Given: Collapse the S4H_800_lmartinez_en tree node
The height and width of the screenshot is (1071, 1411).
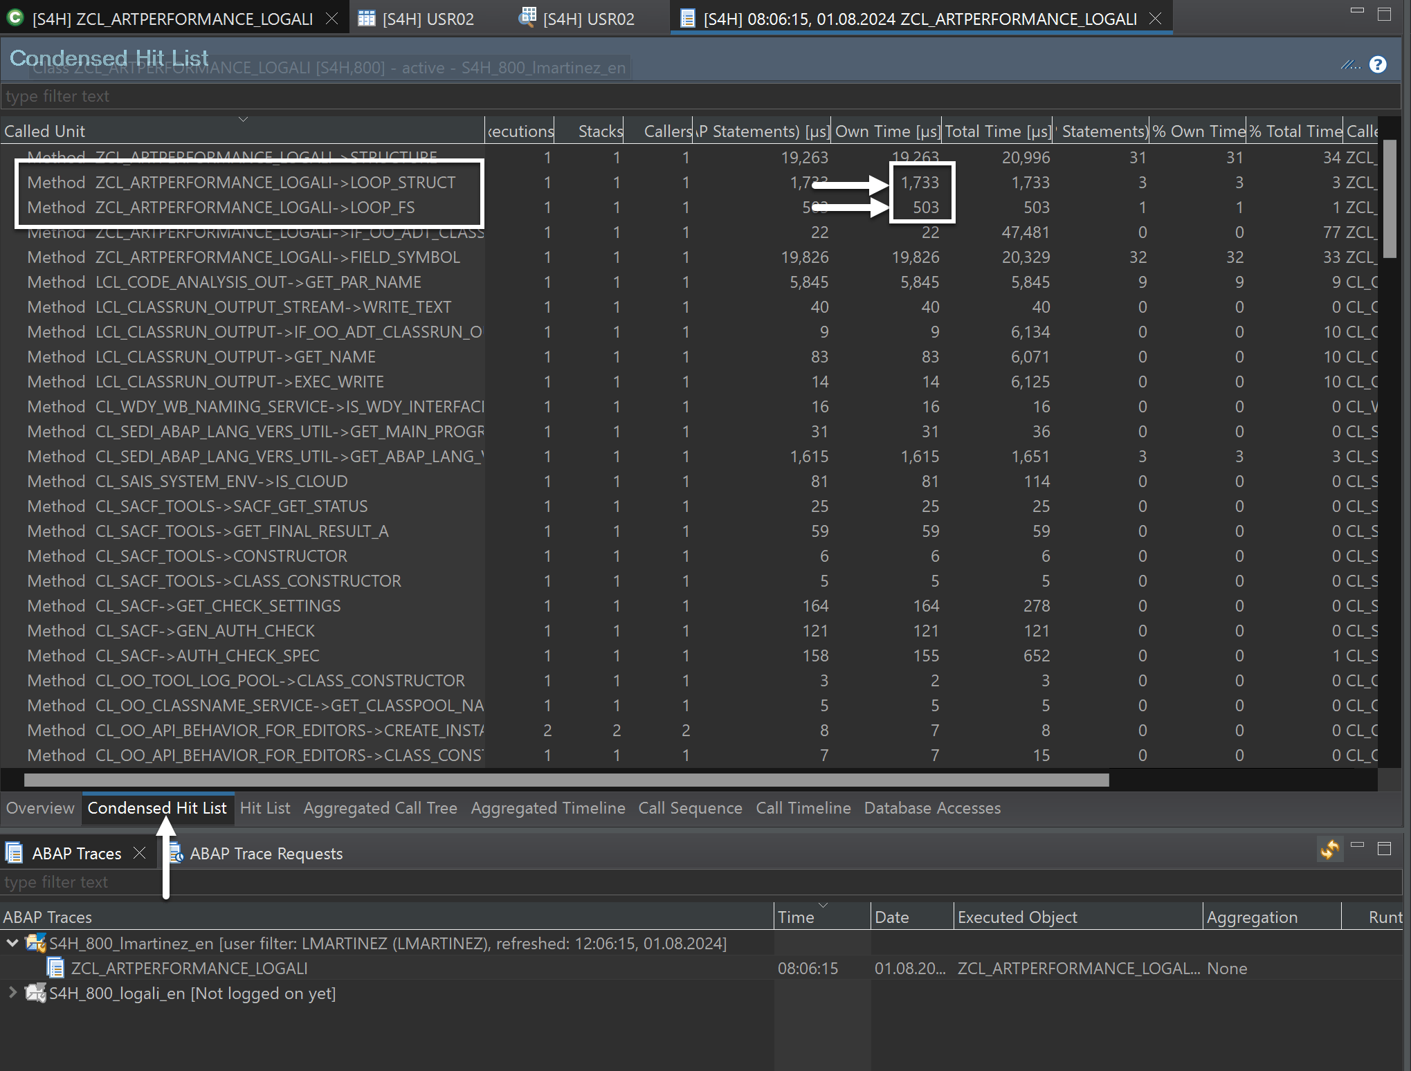Looking at the screenshot, I should [x=12, y=943].
